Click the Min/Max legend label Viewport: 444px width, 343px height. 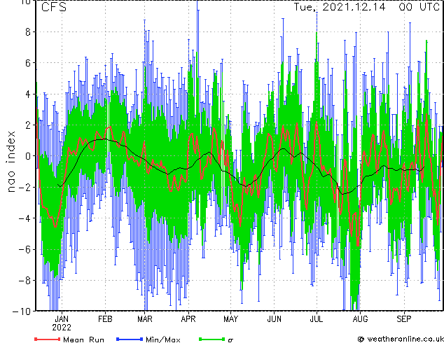tap(162, 339)
